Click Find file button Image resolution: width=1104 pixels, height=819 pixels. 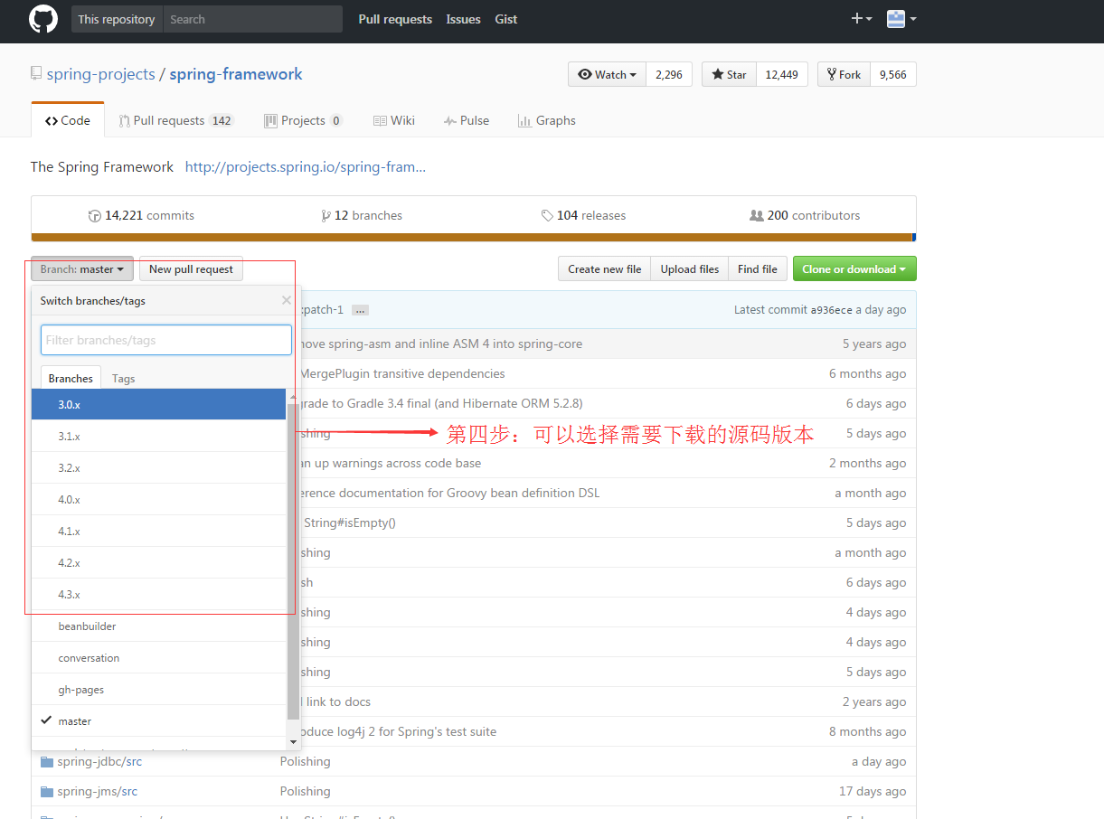[x=757, y=268]
